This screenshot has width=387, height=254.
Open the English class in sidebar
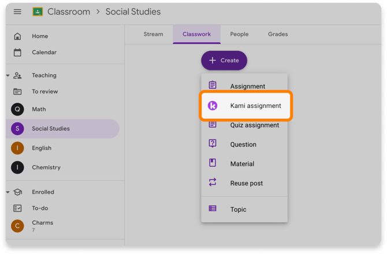pyautogui.click(x=62, y=148)
